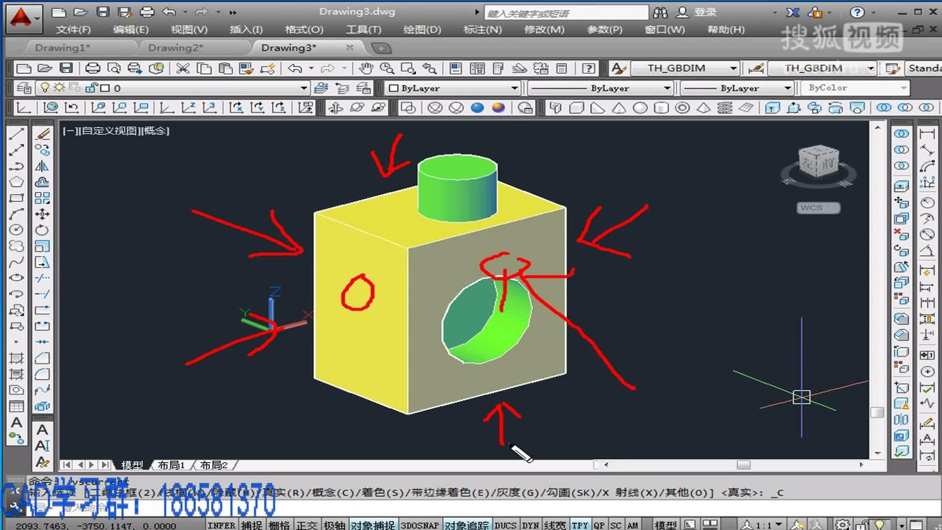
Task: Click the Move tool icon
Action: (x=42, y=214)
